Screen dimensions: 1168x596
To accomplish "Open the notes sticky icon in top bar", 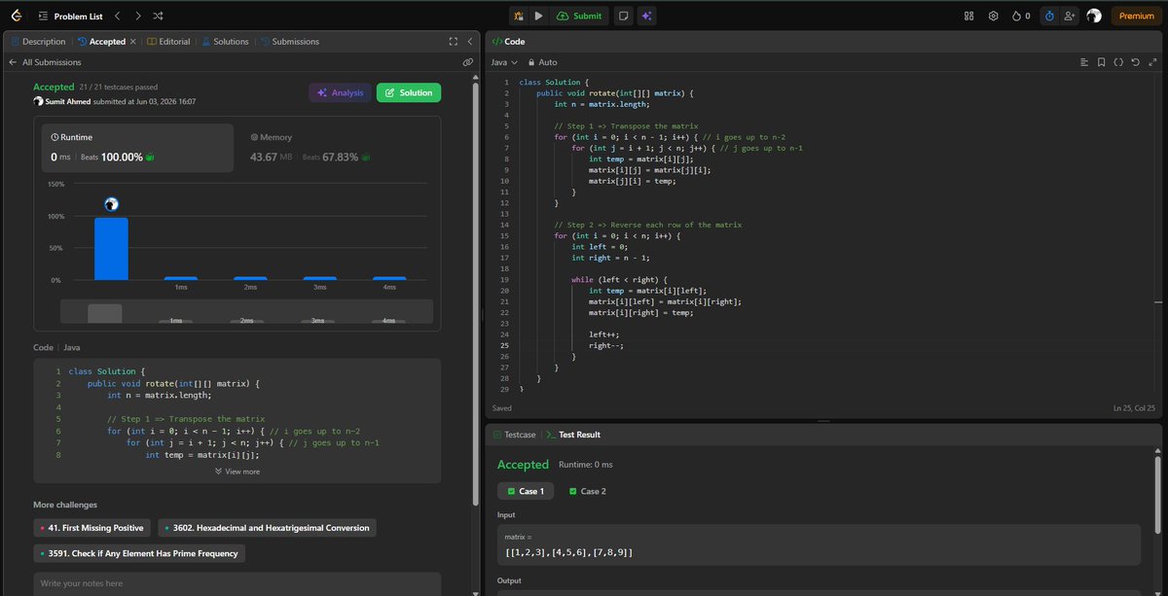I will [623, 17].
